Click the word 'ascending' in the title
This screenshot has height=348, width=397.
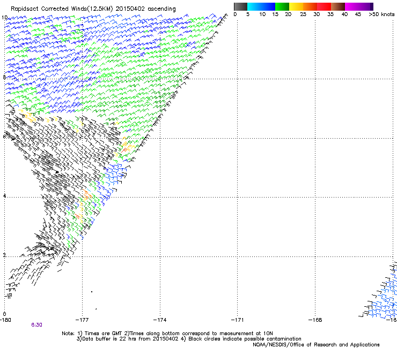(x=161, y=9)
